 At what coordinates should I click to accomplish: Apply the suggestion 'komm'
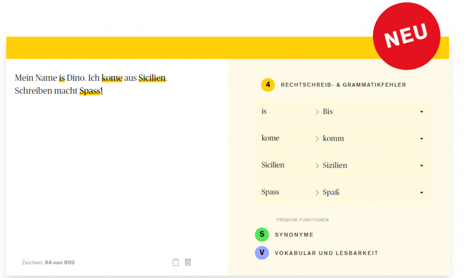333,138
